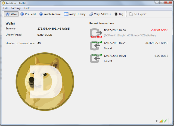Viewport: 174px width, 126px height.
Task: Open the File menu
Action: pyautogui.click(x=6, y=8)
